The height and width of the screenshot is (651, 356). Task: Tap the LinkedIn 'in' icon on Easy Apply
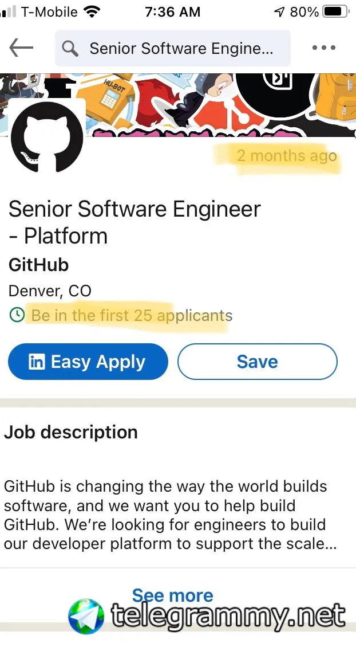(x=37, y=362)
